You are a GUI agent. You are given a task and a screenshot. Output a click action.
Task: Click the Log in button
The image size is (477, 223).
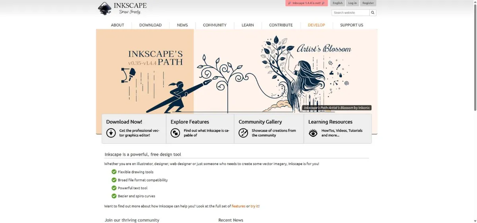[352, 3]
